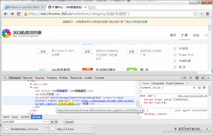
Task: Open the 首页 navigation item
Action: click(173, 35)
